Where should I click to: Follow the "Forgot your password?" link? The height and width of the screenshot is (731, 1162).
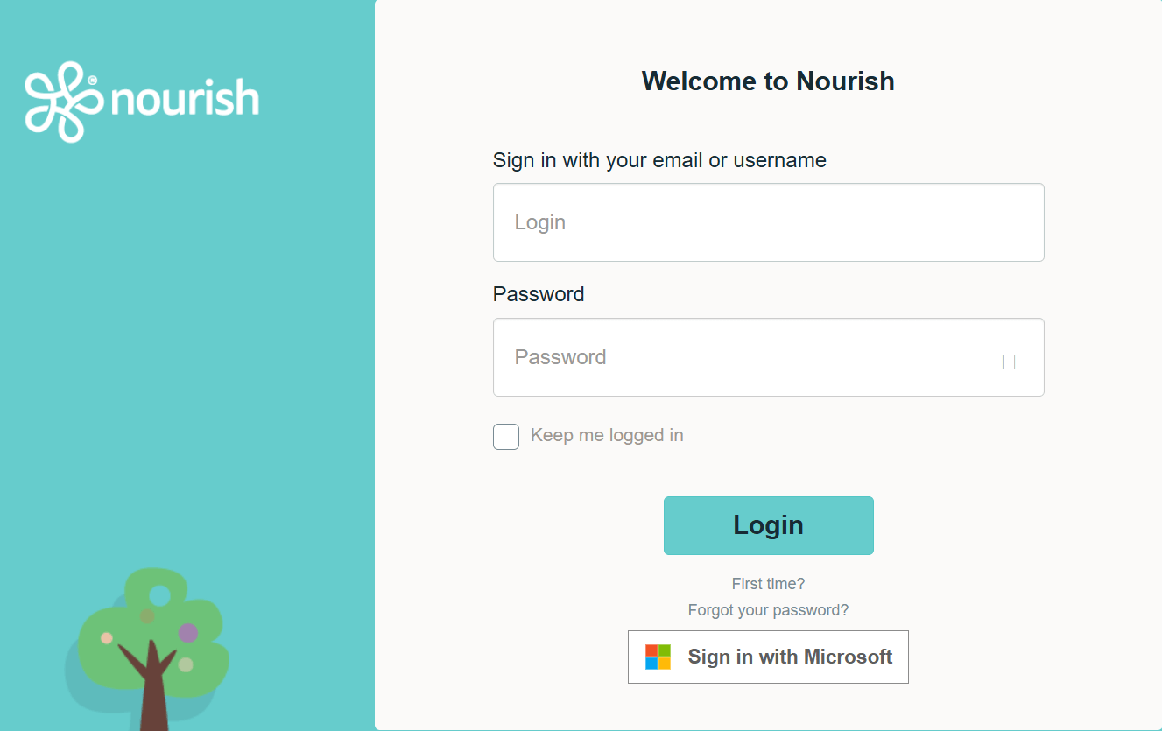[768, 610]
